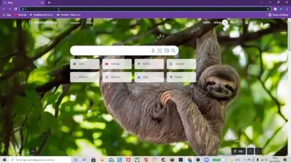
Task: Open Cortana from the taskbar
Action: 75,160
